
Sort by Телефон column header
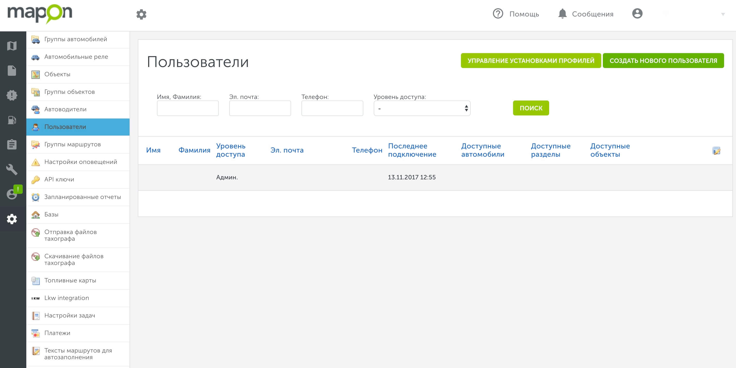(x=367, y=150)
